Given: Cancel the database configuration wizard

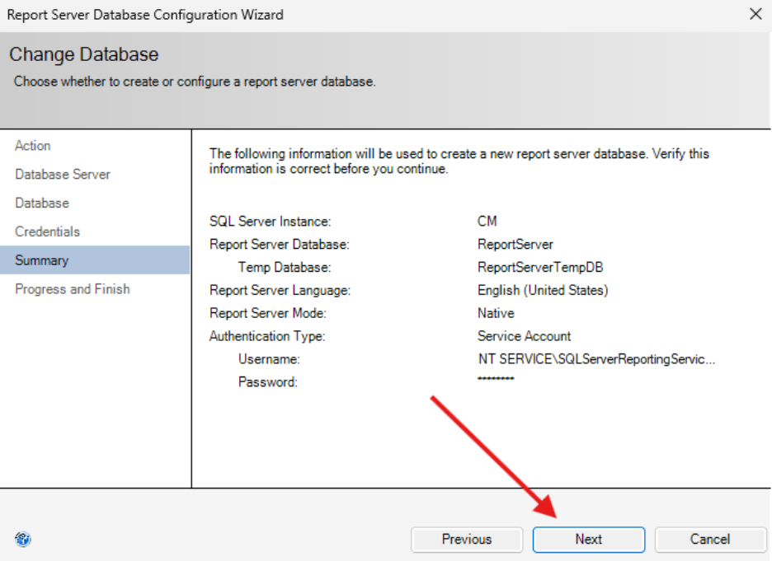Looking at the screenshot, I should 709,540.
